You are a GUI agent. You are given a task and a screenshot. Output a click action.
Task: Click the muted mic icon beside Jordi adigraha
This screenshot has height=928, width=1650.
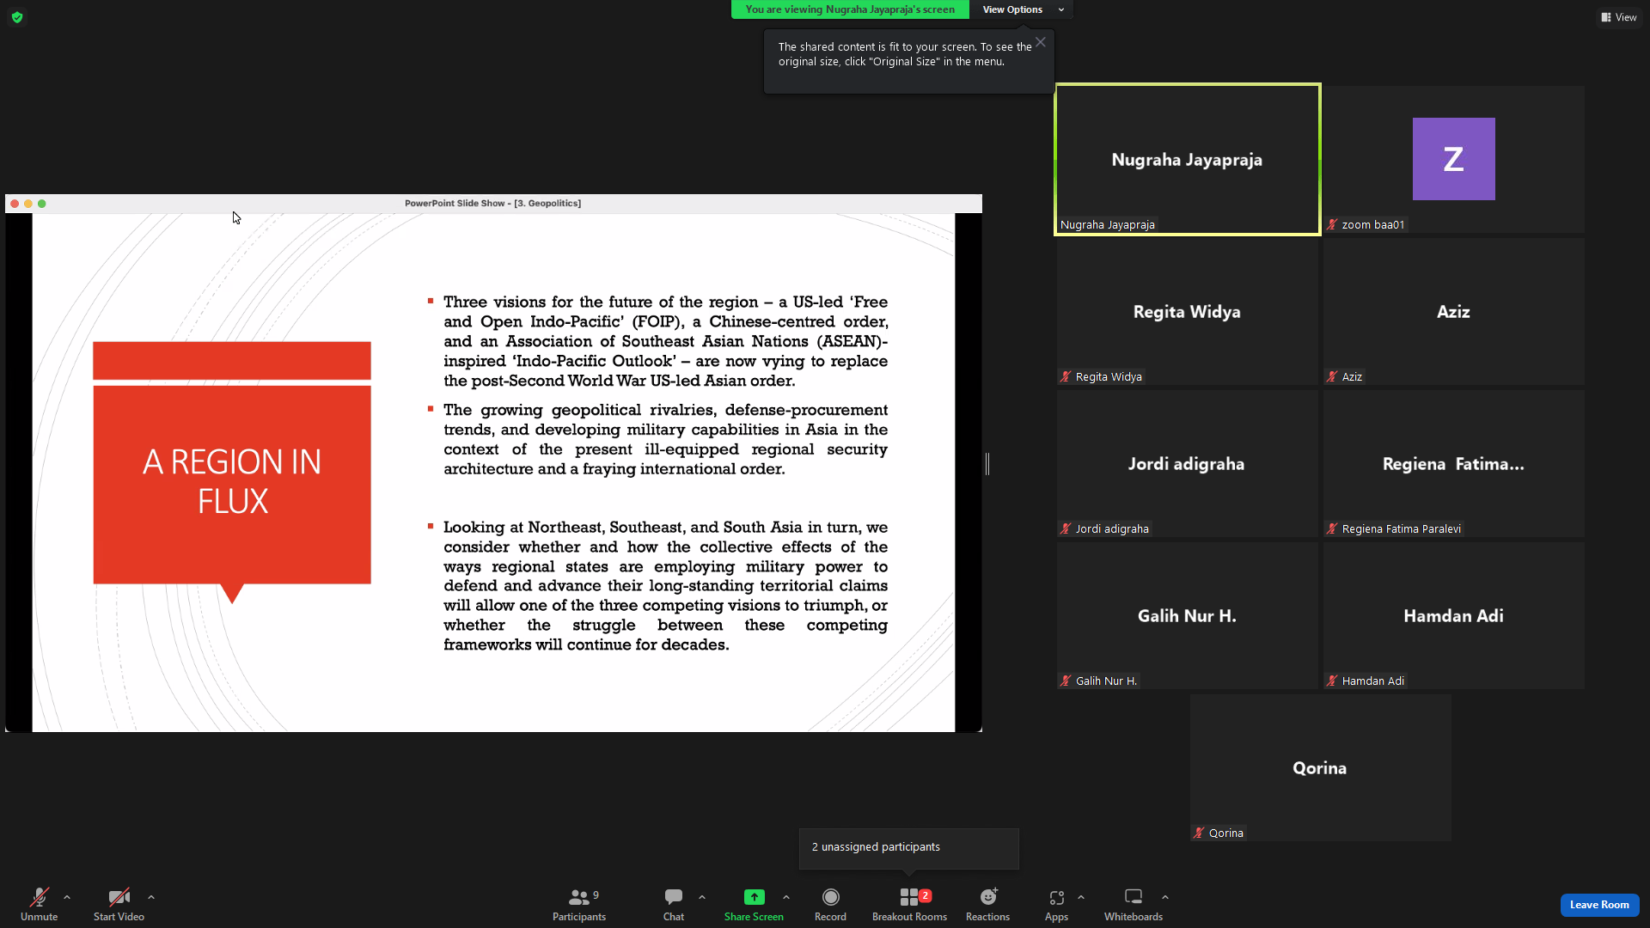(x=1066, y=528)
